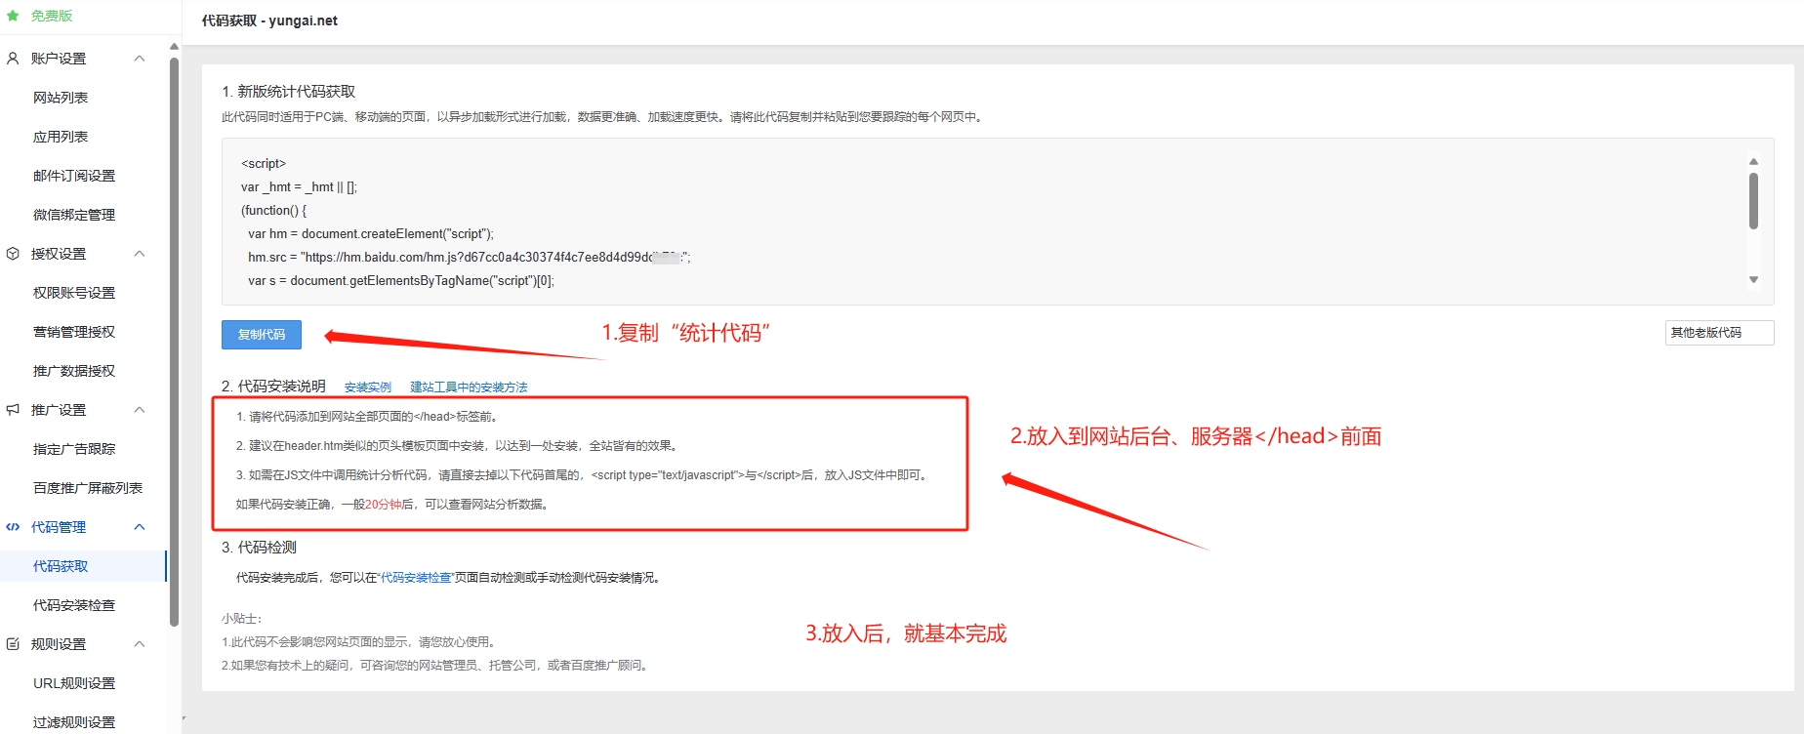This screenshot has height=734, width=1804.
Task: Open 百度推广屏蔽列表 menu item
Action: point(88,488)
